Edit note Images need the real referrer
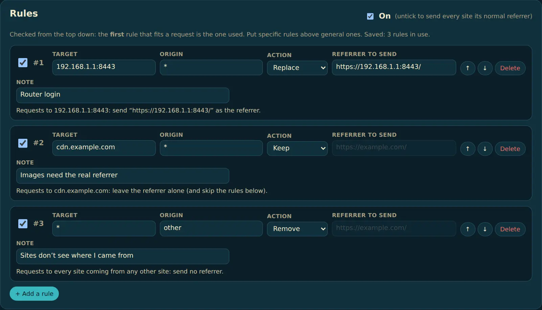Viewport: 542px width, 310px height. (x=123, y=176)
